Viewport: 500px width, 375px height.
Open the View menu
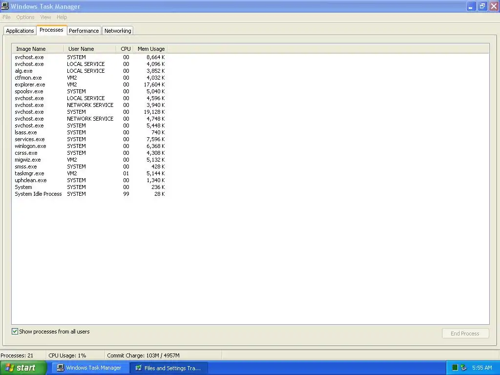(45, 17)
